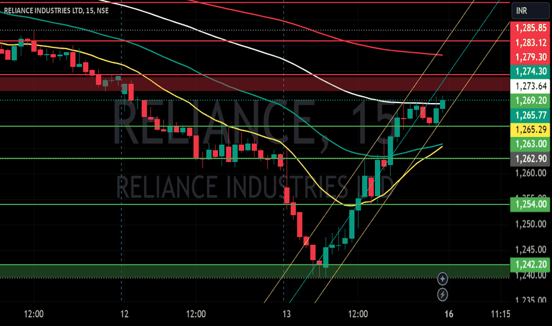Select the dark green support zone band
This screenshot has width=552, height=326.
point(255,271)
